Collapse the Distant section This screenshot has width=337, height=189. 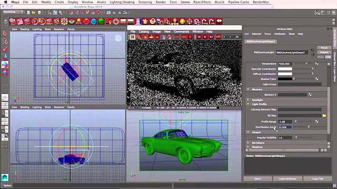pos(248,132)
